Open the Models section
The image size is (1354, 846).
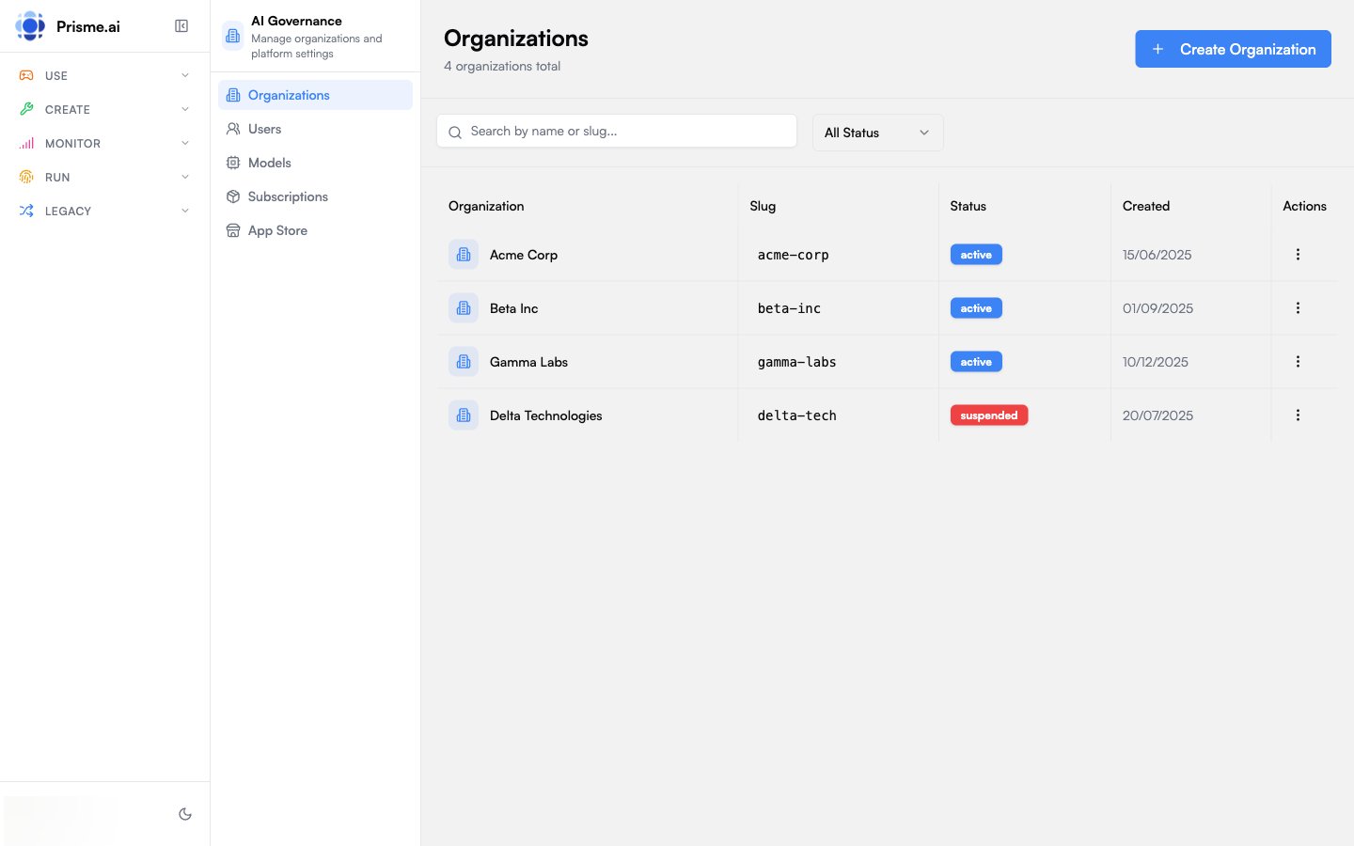[x=315, y=163]
